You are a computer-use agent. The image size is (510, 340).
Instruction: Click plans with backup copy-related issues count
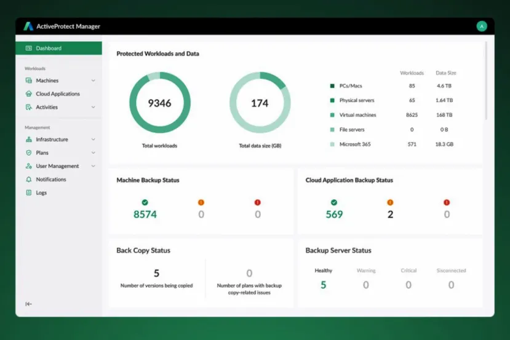[x=249, y=273]
